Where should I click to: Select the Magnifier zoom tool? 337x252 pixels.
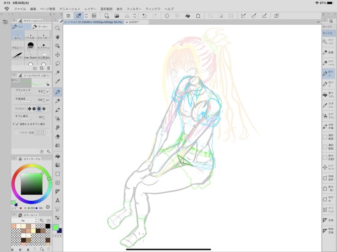57,28
